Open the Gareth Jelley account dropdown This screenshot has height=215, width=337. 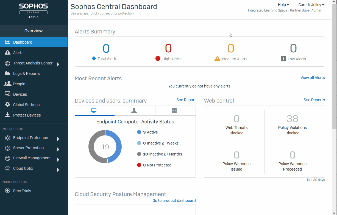311,5
